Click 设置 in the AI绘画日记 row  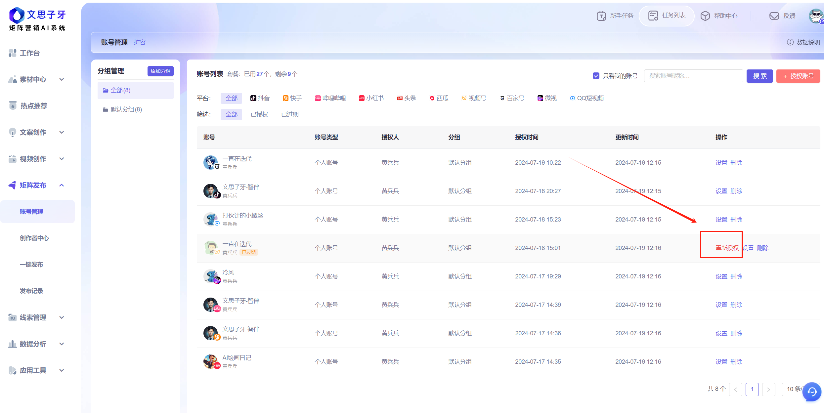[721, 362]
